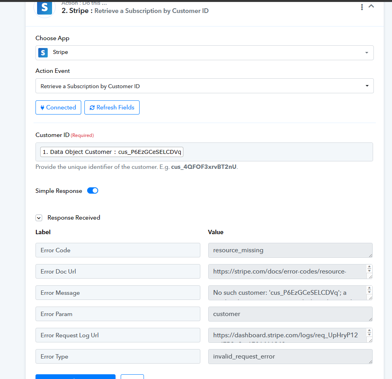Open the Choose App dropdown showing Stripe
This screenshot has height=379, width=392.
205,53
